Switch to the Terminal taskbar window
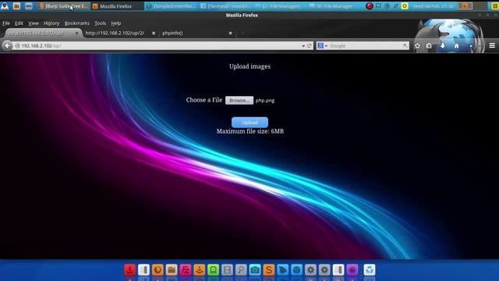 click(x=225, y=6)
